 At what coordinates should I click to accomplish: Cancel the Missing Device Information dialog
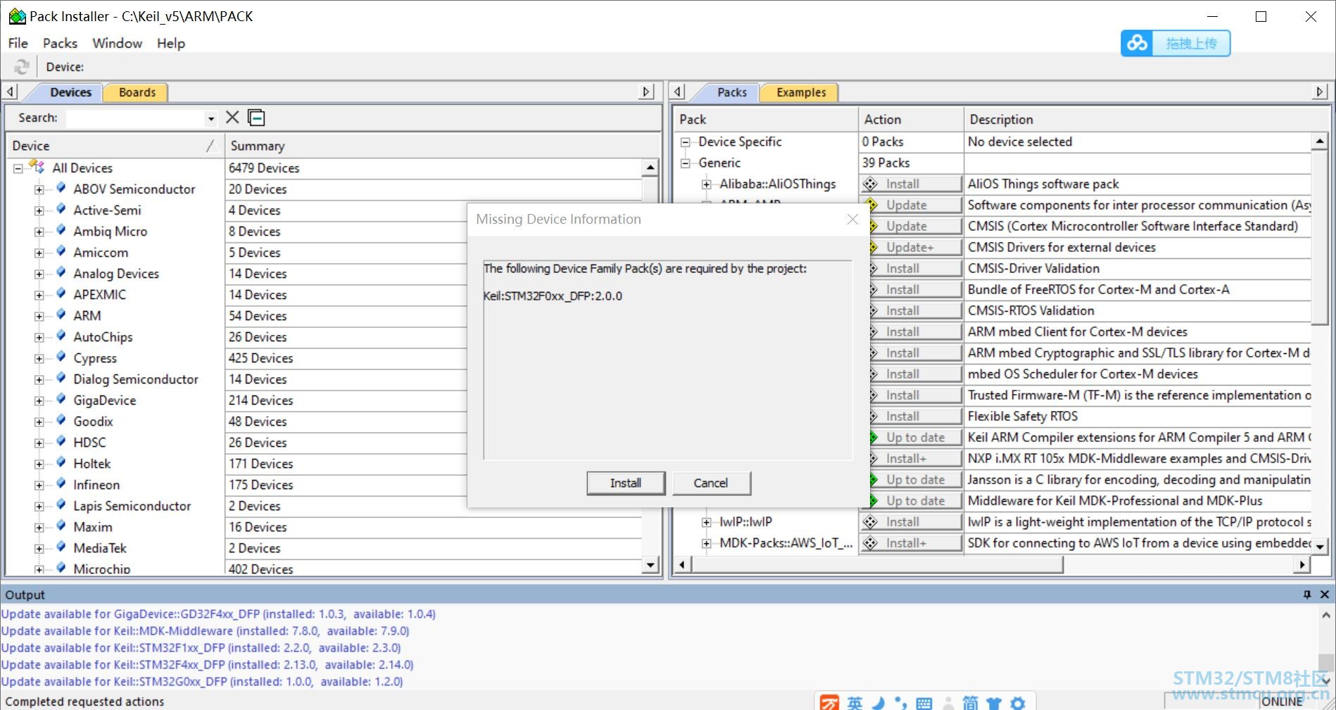point(711,483)
